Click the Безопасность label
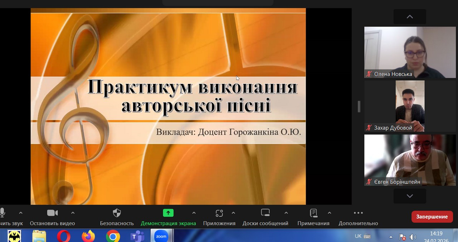458x242 pixels. pos(117,223)
